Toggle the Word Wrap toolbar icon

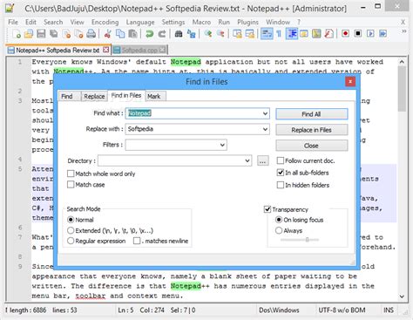[267, 34]
